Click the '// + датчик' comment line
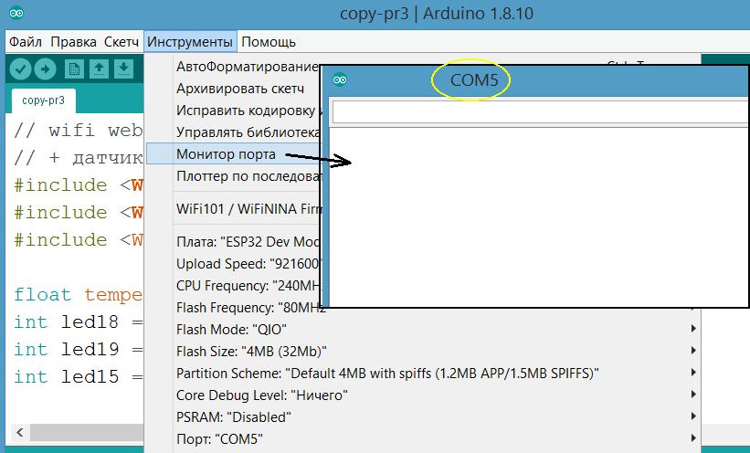The height and width of the screenshot is (453, 750). pyautogui.click(x=79, y=157)
